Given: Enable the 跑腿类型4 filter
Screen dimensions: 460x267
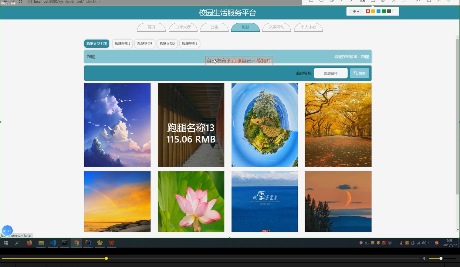Looking at the screenshot, I should pyautogui.click(x=122, y=43).
